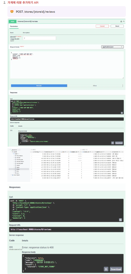Click the lock authorization icon in POST header

pos(121,21)
